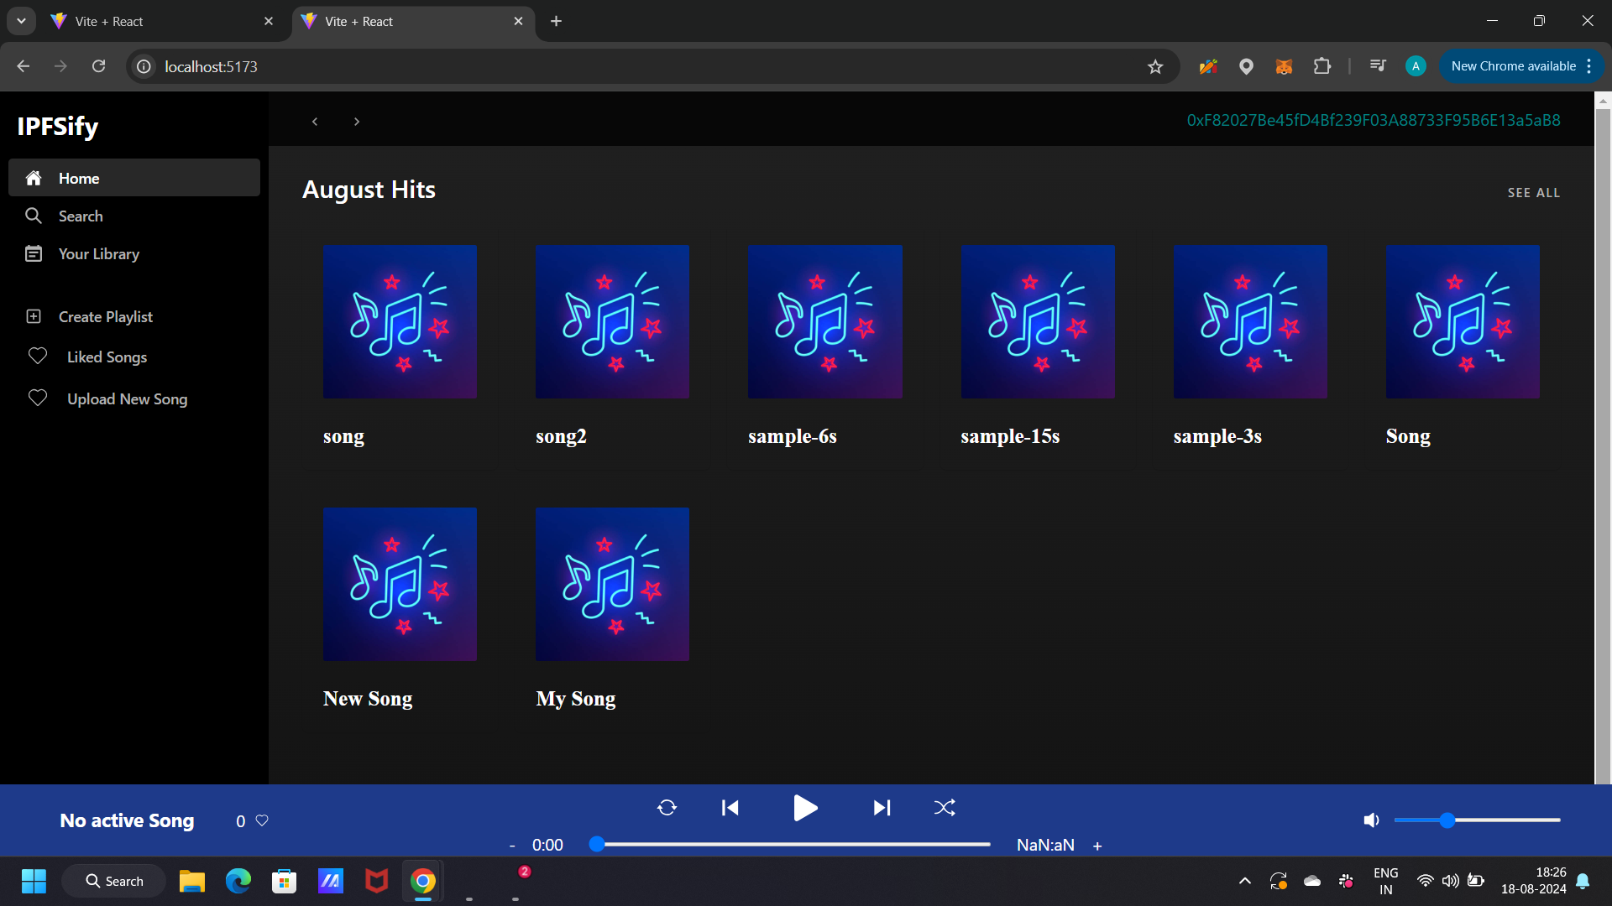Skip to the next track
Screen dimensions: 1612x906
tap(881, 808)
